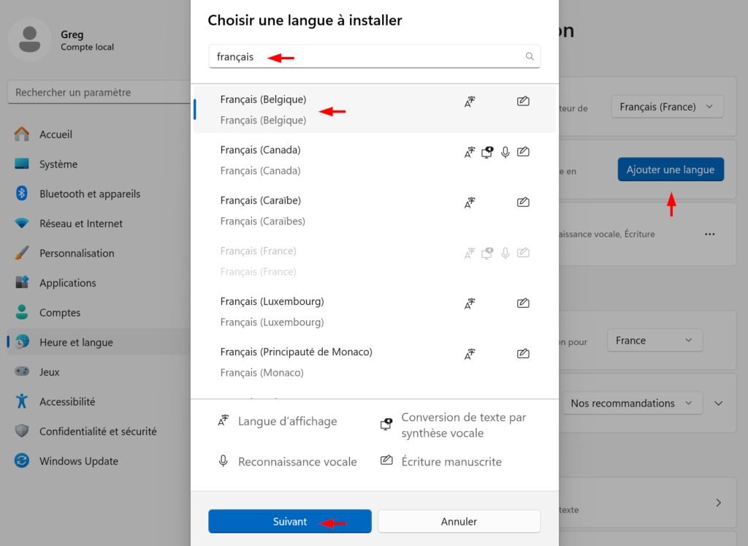Click text-to-speech icon for Français (Canada)
The height and width of the screenshot is (546, 748).
point(487,152)
